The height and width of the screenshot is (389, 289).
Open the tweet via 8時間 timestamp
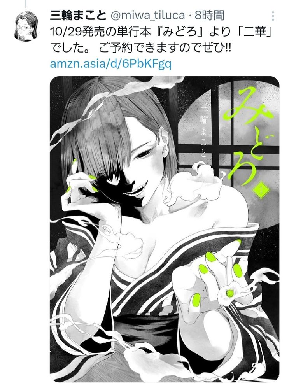[x=209, y=16]
